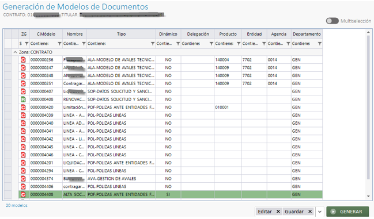Click the red C icon for model 0000000251
The height and width of the screenshot is (219, 374).
point(23,83)
